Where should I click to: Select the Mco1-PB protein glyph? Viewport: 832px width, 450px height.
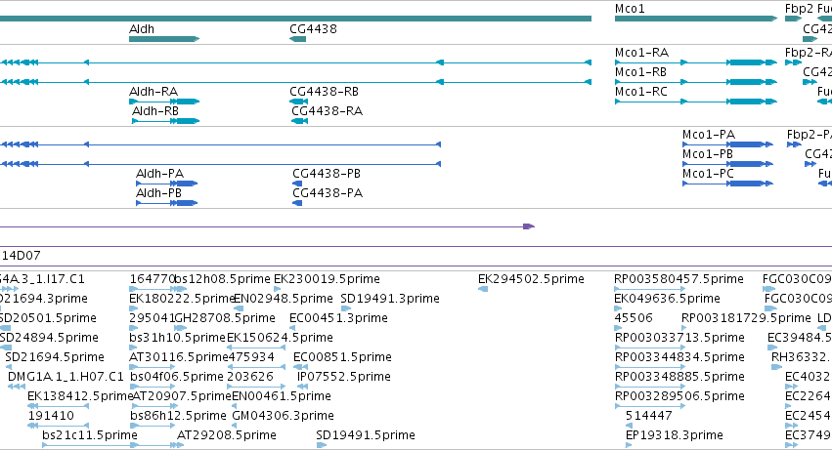pos(727,164)
